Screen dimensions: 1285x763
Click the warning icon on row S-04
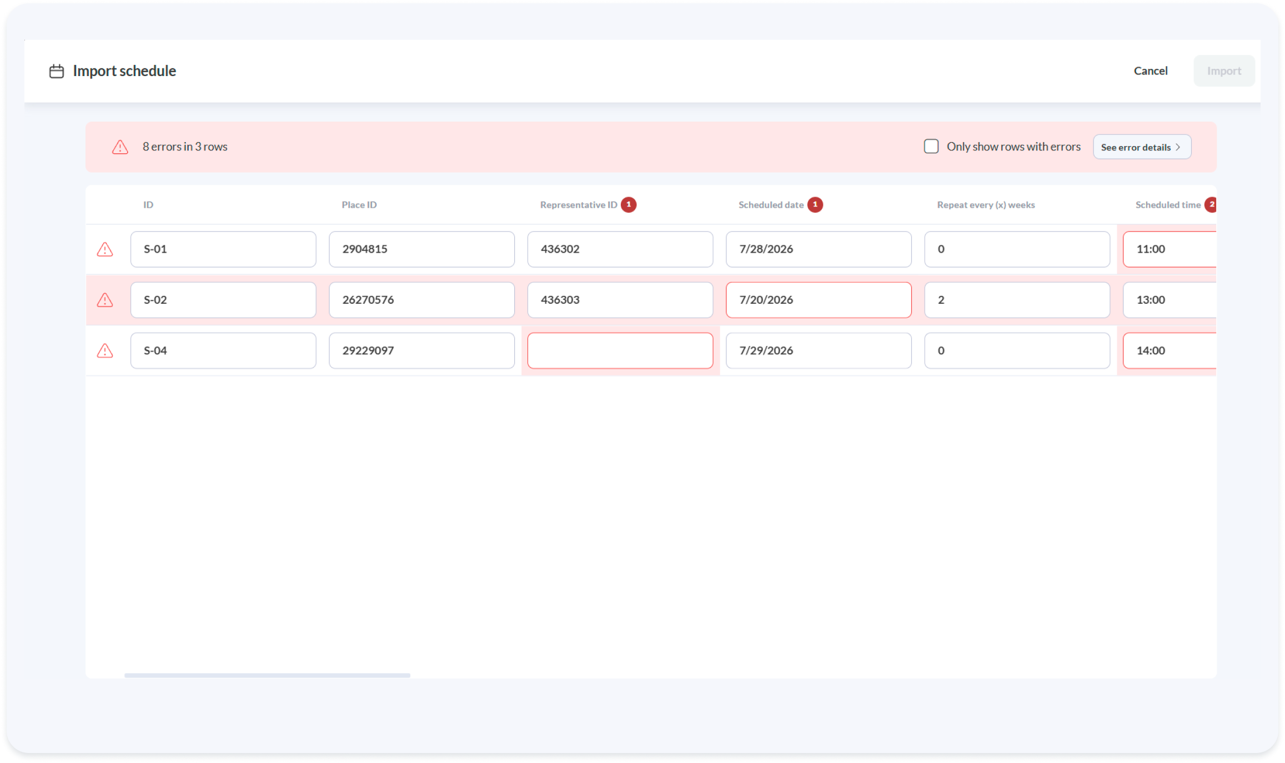point(105,350)
